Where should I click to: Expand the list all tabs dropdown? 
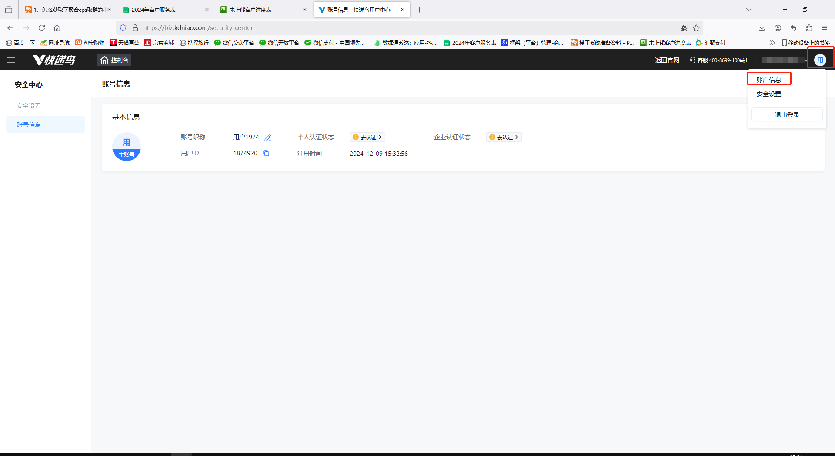(x=749, y=10)
